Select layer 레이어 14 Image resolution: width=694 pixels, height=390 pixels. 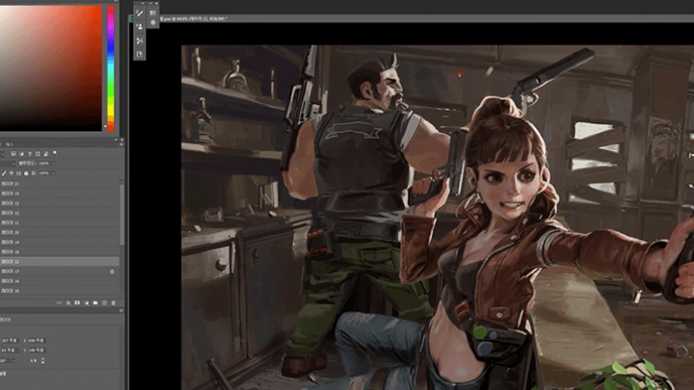pyautogui.click(x=60, y=242)
